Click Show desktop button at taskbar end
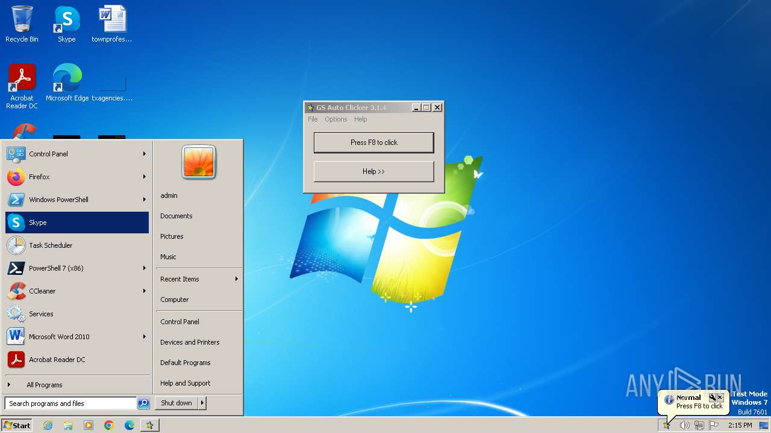Viewport: 771px width, 433px height. tap(764, 425)
